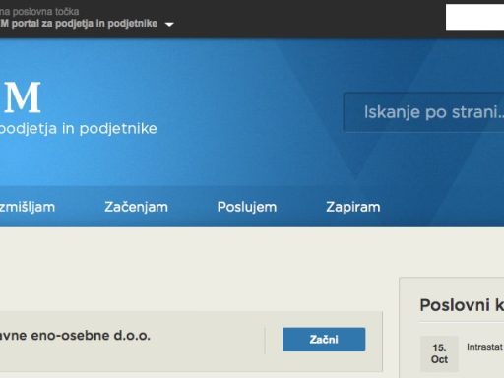Click the portal za podjetja in podjetnike top-bar link

(x=79, y=24)
